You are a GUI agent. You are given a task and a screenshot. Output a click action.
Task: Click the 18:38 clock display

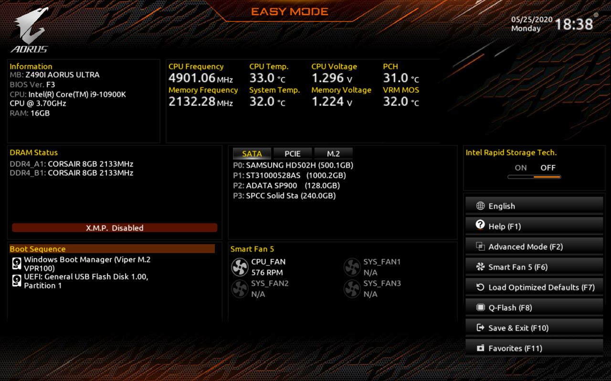coord(574,24)
